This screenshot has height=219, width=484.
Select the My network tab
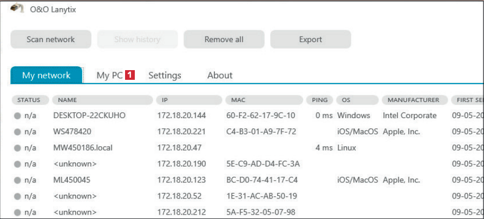[46, 76]
